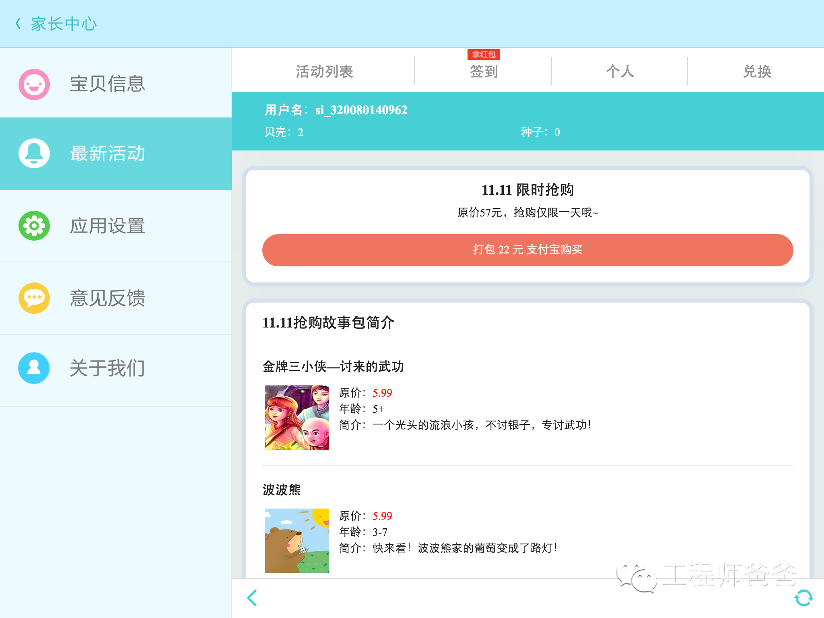This screenshot has height=618, width=824.
Task: Click the 年龄: 3-7 line
Action: click(x=363, y=532)
